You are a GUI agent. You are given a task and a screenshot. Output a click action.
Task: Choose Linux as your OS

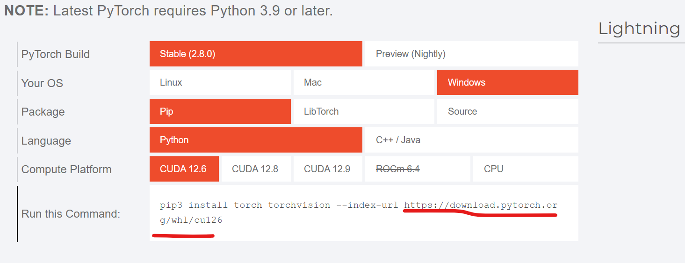click(220, 82)
